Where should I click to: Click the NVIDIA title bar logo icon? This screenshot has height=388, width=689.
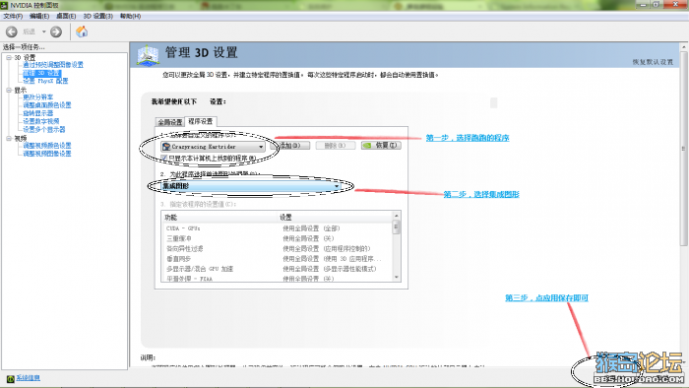pyautogui.click(x=4, y=5)
